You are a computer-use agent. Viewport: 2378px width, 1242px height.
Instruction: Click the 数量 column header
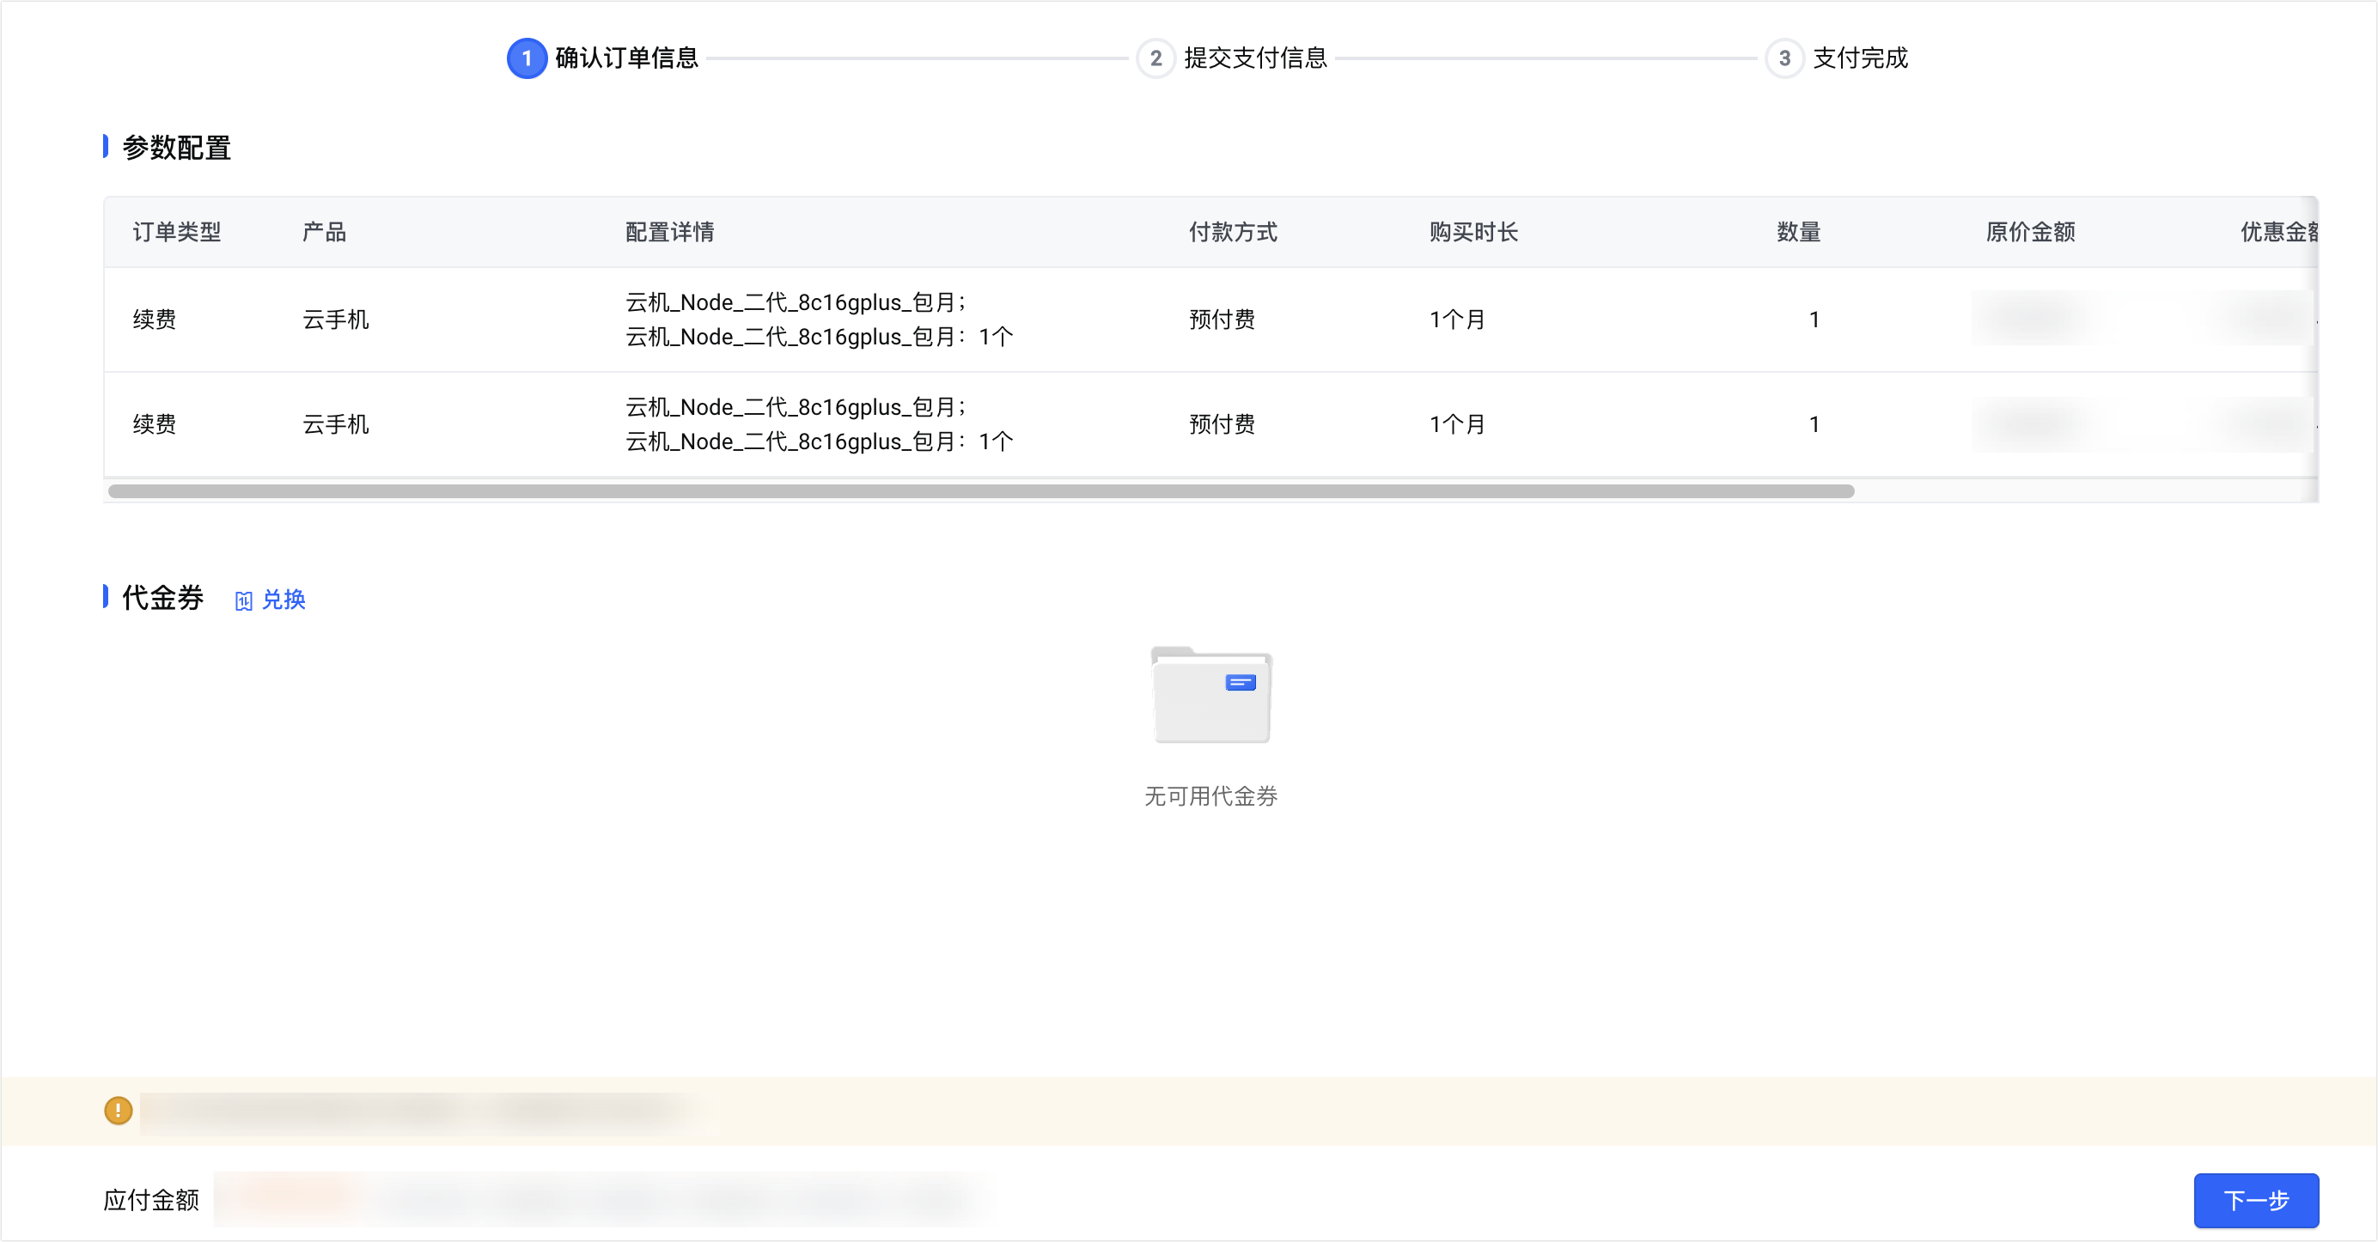tap(1798, 232)
